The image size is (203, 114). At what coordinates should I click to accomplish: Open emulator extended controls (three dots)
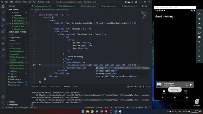pos(200,60)
